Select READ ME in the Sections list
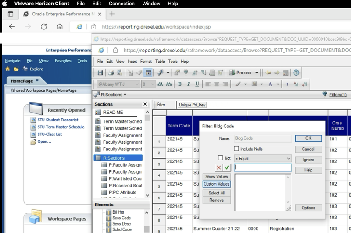The height and width of the screenshot is (233, 351). point(113,113)
